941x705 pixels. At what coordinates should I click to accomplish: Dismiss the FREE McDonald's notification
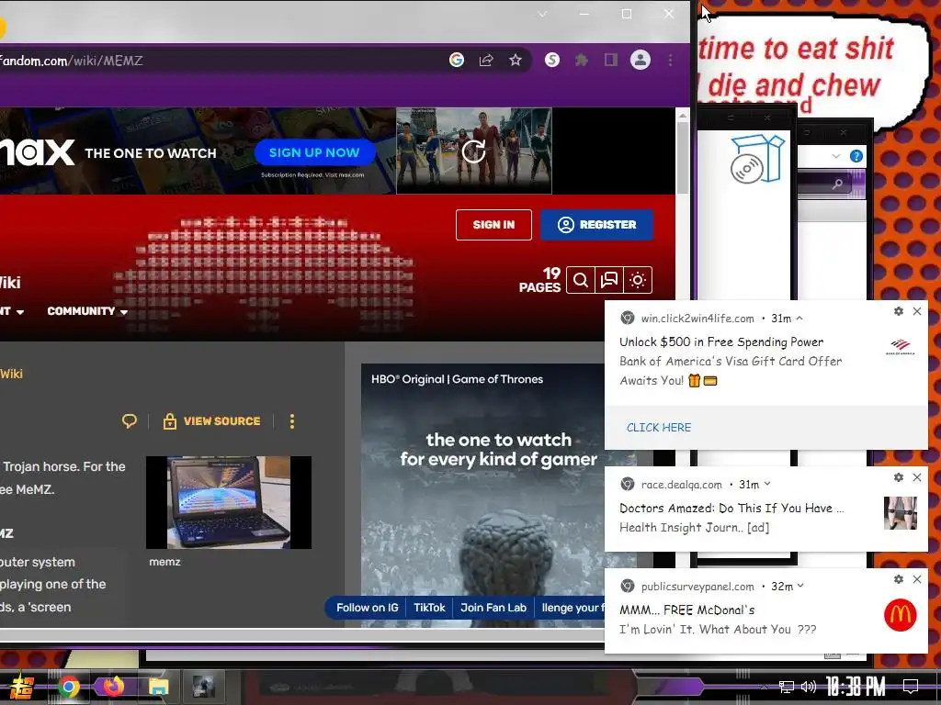pyautogui.click(x=917, y=579)
